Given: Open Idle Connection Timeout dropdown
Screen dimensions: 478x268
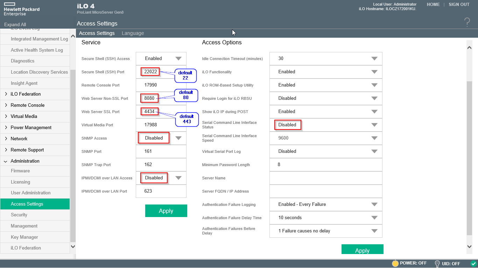Looking at the screenshot, I should tap(326, 59).
